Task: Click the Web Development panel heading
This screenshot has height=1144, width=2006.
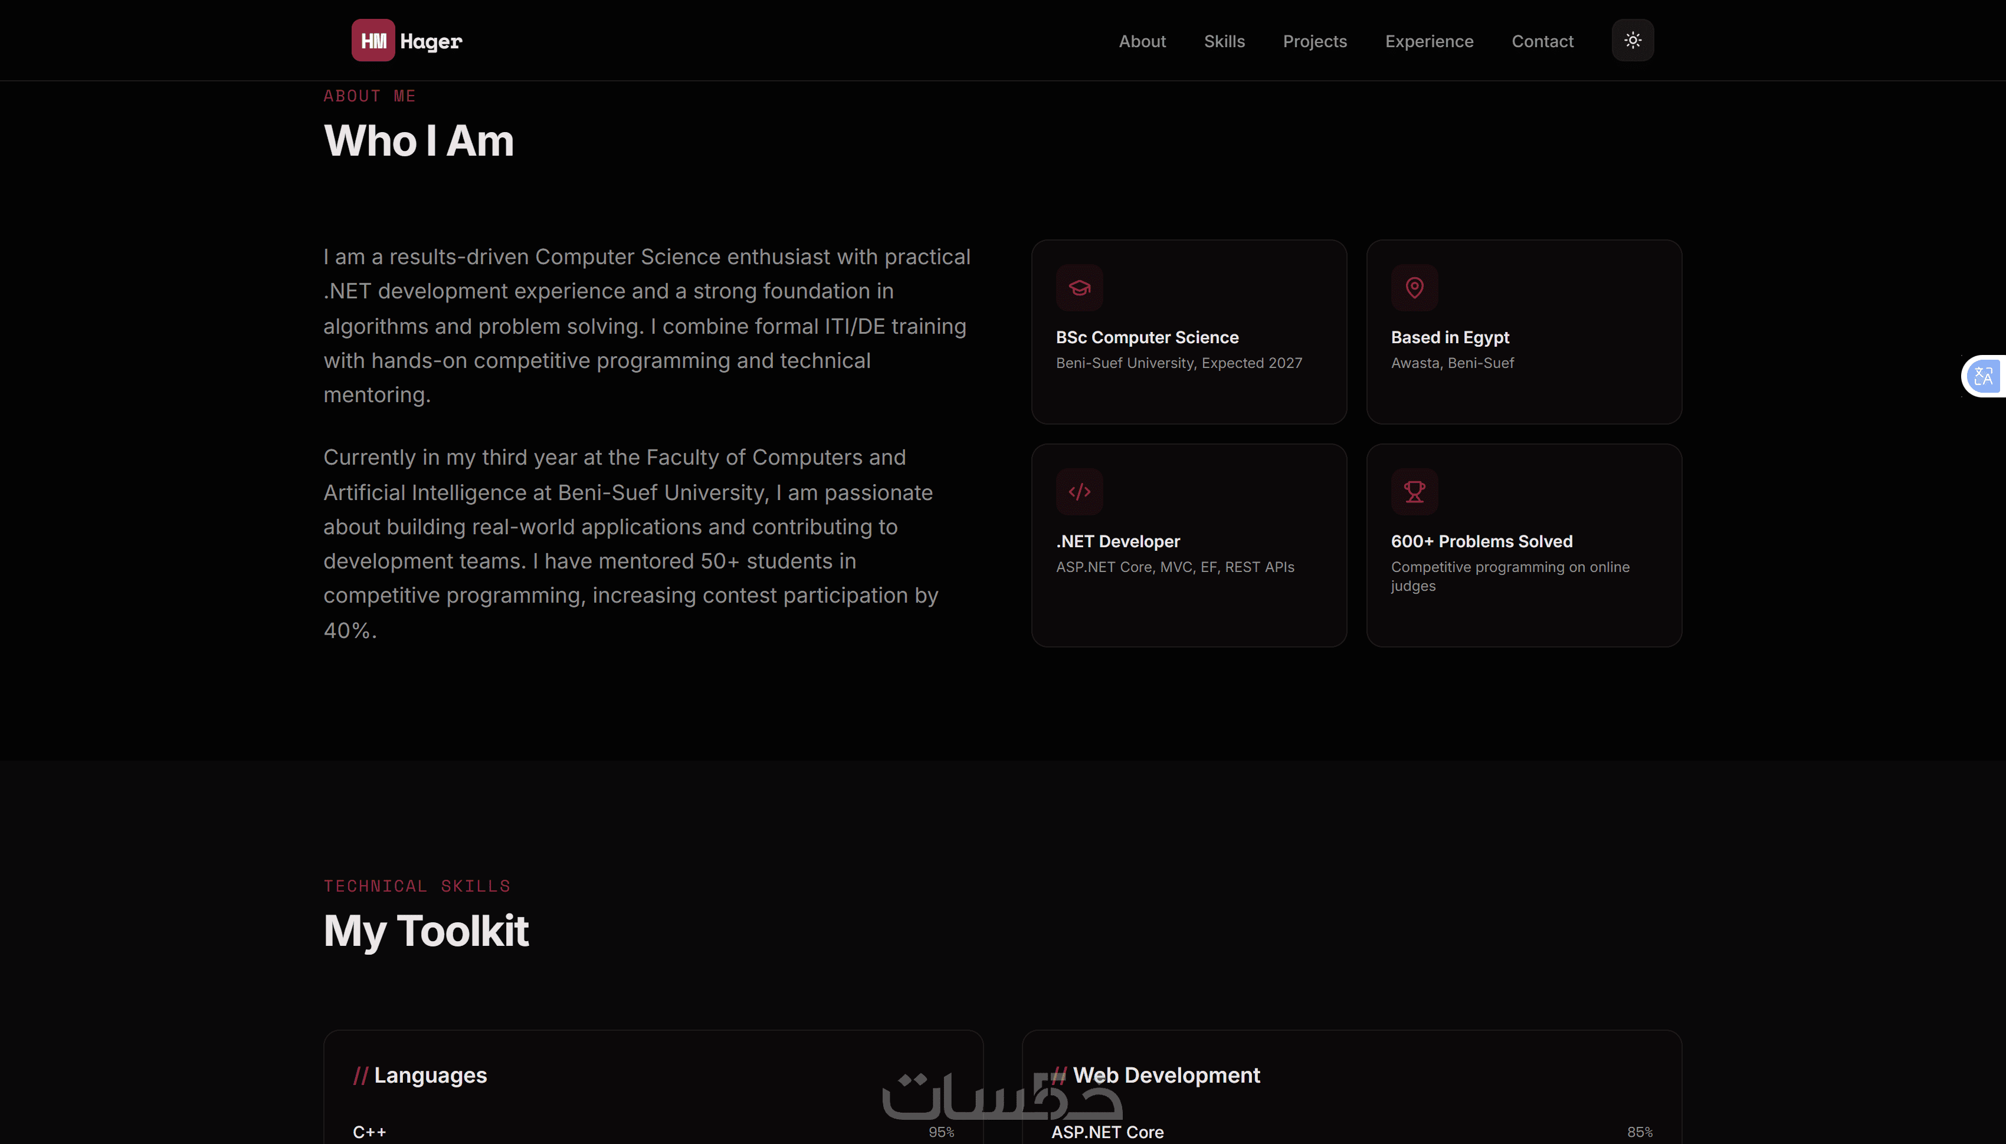Action: [x=1166, y=1075]
